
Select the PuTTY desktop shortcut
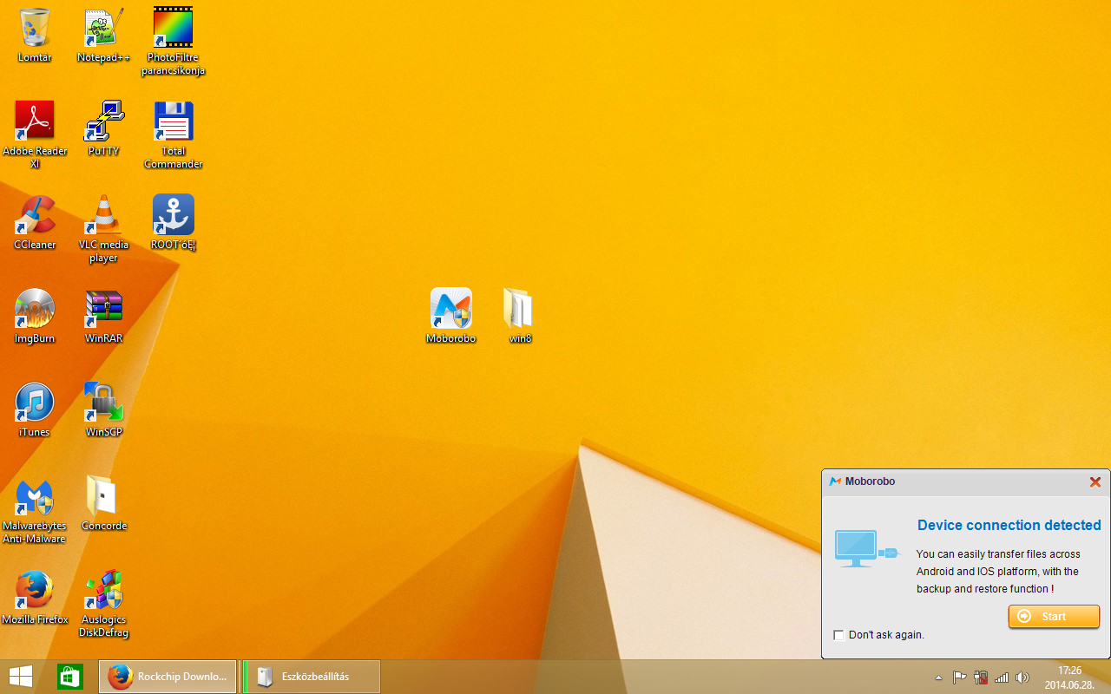coord(103,122)
